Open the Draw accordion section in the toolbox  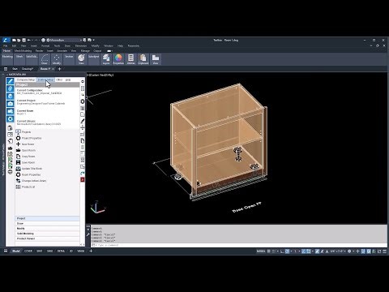(x=47, y=224)
